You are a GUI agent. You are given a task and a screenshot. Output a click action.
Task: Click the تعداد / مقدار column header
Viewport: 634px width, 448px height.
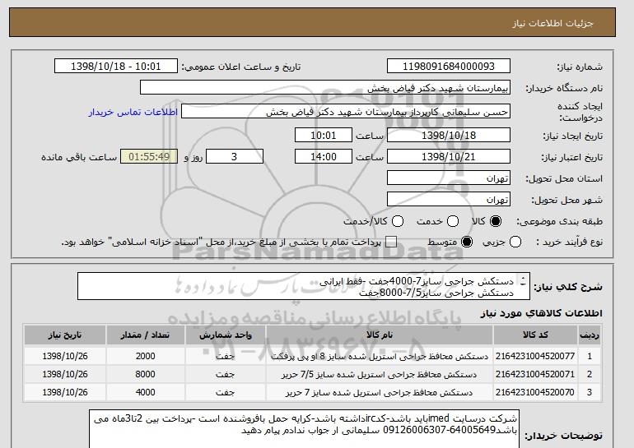[145, 335]
